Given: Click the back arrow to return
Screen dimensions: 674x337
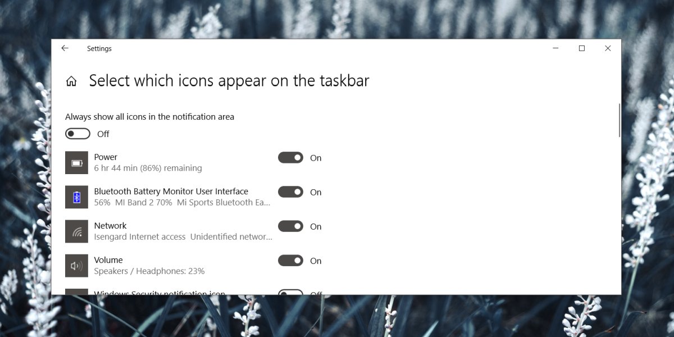Looking at the screenshot, I should tap(65, 48).
